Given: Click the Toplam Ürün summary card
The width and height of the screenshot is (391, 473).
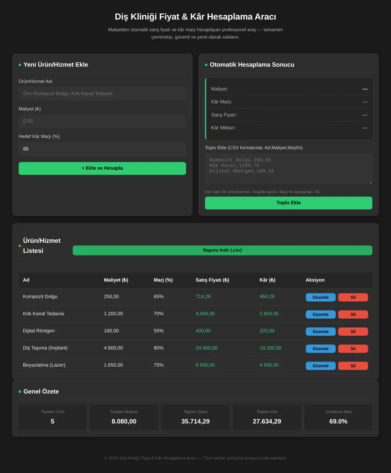Looking at the screenshot, I should pyautogui.click(x=52, y=418).
